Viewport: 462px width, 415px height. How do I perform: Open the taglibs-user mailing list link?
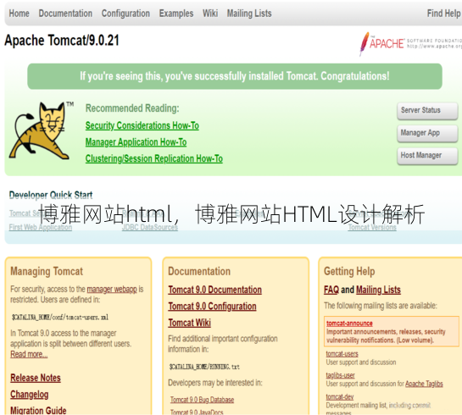pos(340,375)
